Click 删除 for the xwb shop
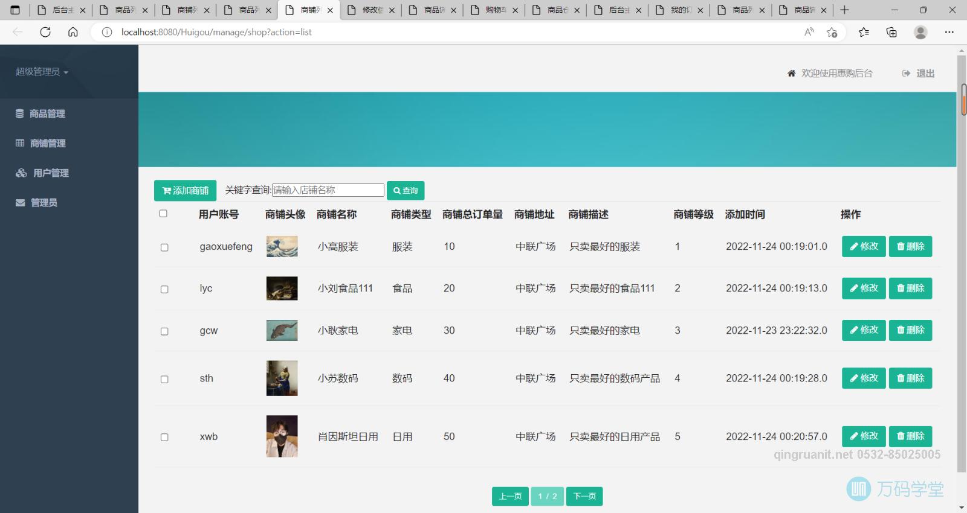967x513 pixels. 910,436
